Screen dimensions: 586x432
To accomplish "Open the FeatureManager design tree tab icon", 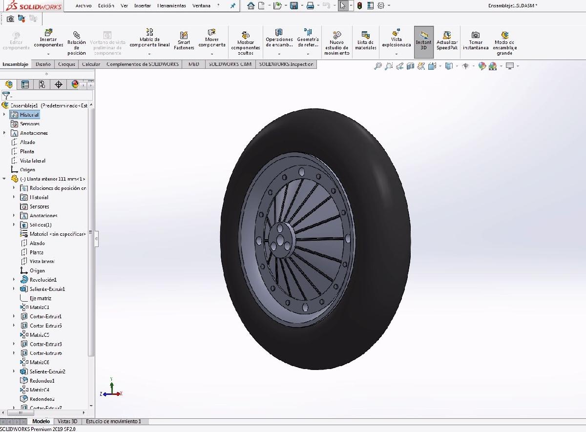I will point(9,84).
